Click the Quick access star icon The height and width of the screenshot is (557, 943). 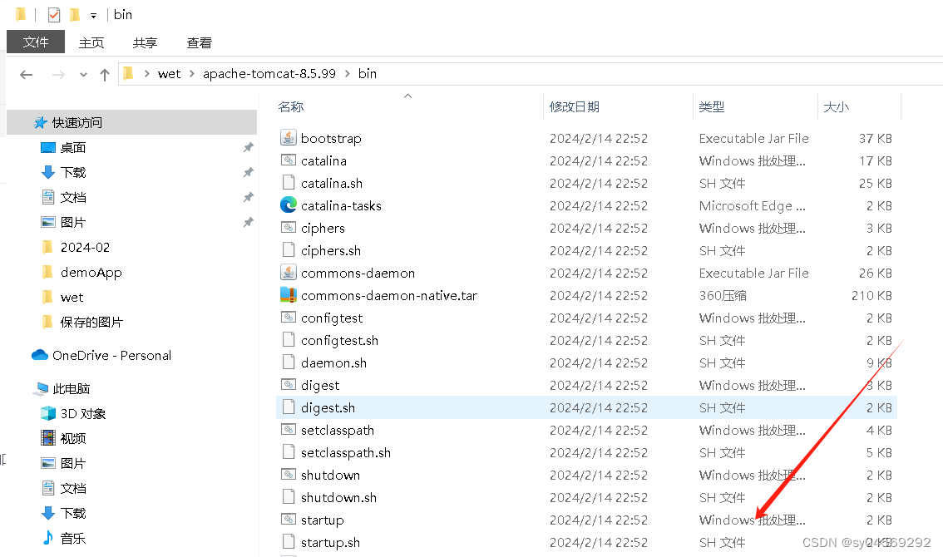coord(40,123)
